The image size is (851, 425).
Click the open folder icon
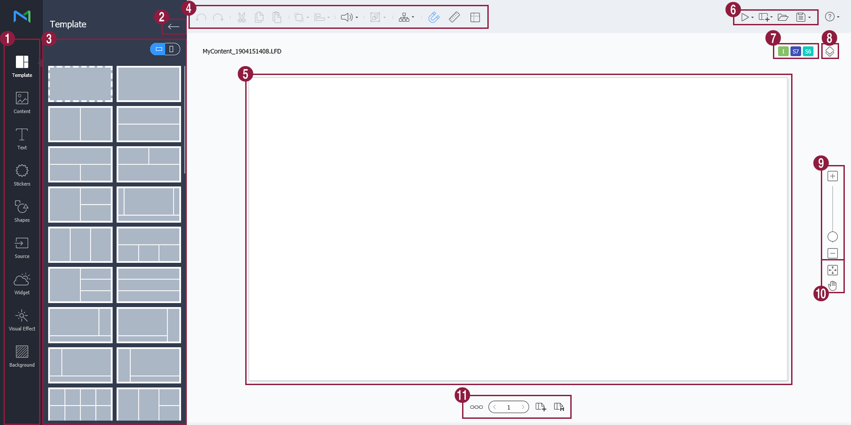tap(783, 17)
